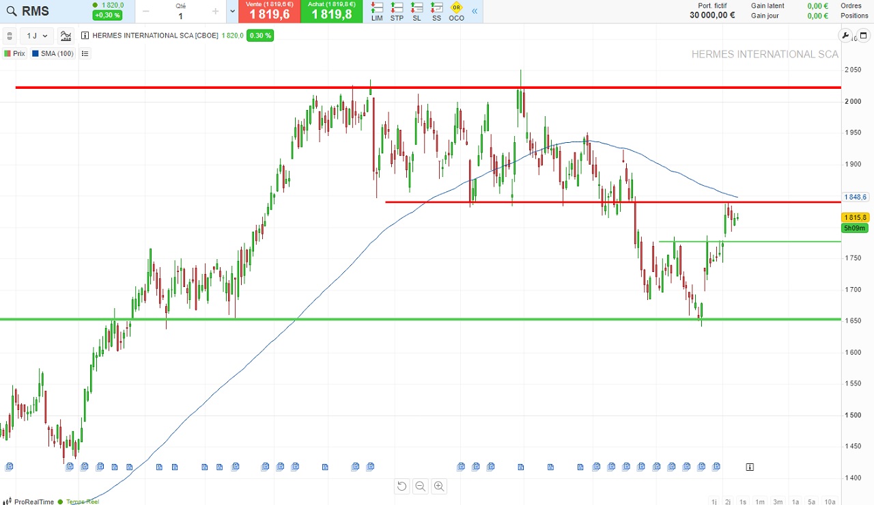Select the 1 848,6 SMA price label
The width and height of the screenshot is (874, 505).
click(856, 197)
